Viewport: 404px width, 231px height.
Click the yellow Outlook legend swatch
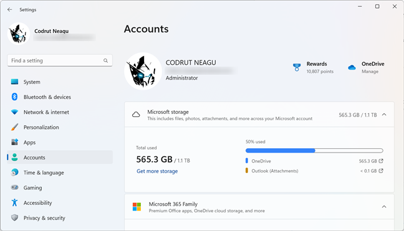coord(246,171)
